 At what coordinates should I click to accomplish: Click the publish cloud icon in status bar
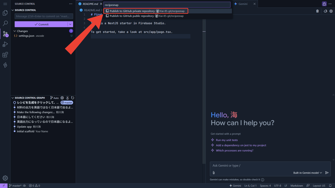[x=25, y=186]
